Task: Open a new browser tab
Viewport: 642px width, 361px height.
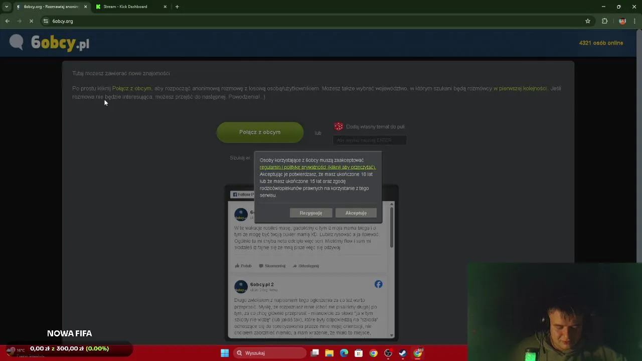Action: (x=177, y=7)
